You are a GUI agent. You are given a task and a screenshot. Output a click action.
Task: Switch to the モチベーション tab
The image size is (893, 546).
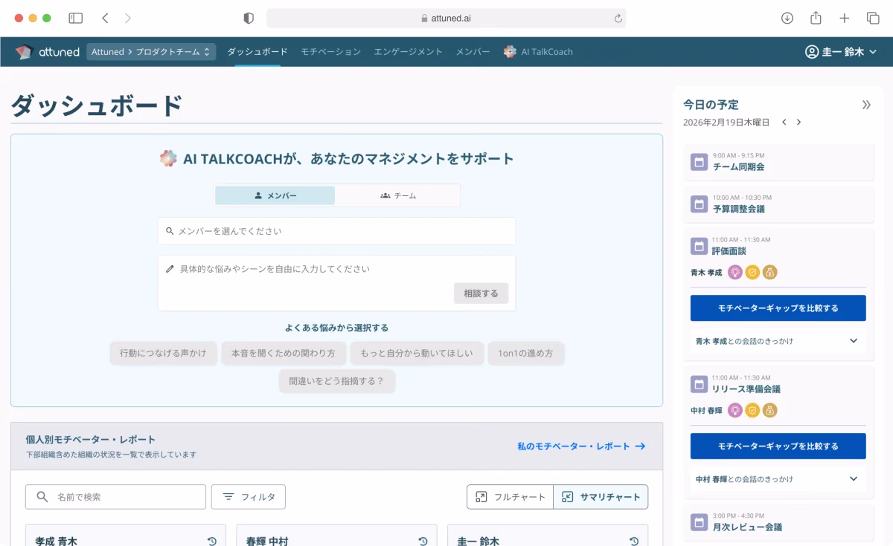coord(330,51)
